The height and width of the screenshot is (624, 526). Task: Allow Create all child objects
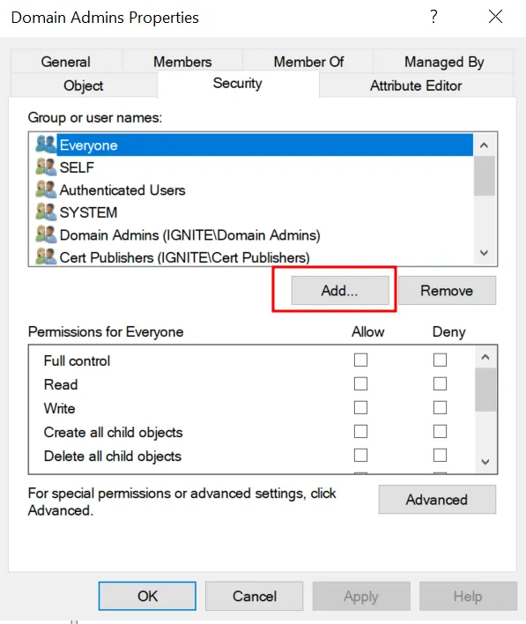point(361,431)
